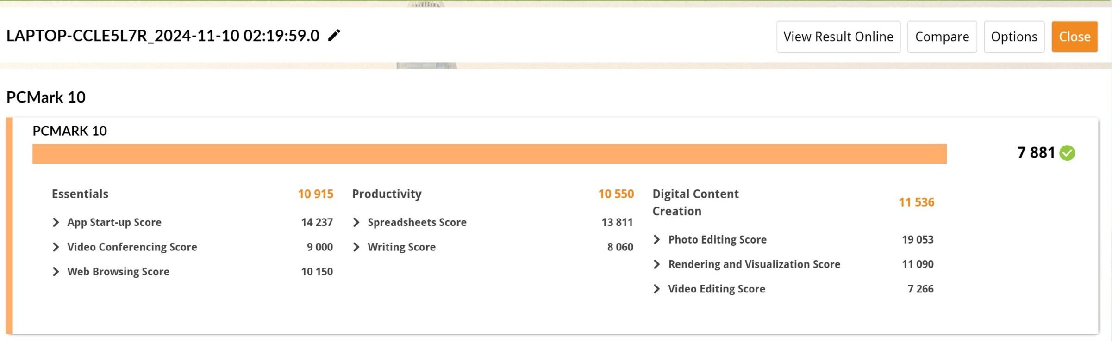Open View Result Online
The width and height of the screenshot is (1112, 341).
click(x=838, y=37)
